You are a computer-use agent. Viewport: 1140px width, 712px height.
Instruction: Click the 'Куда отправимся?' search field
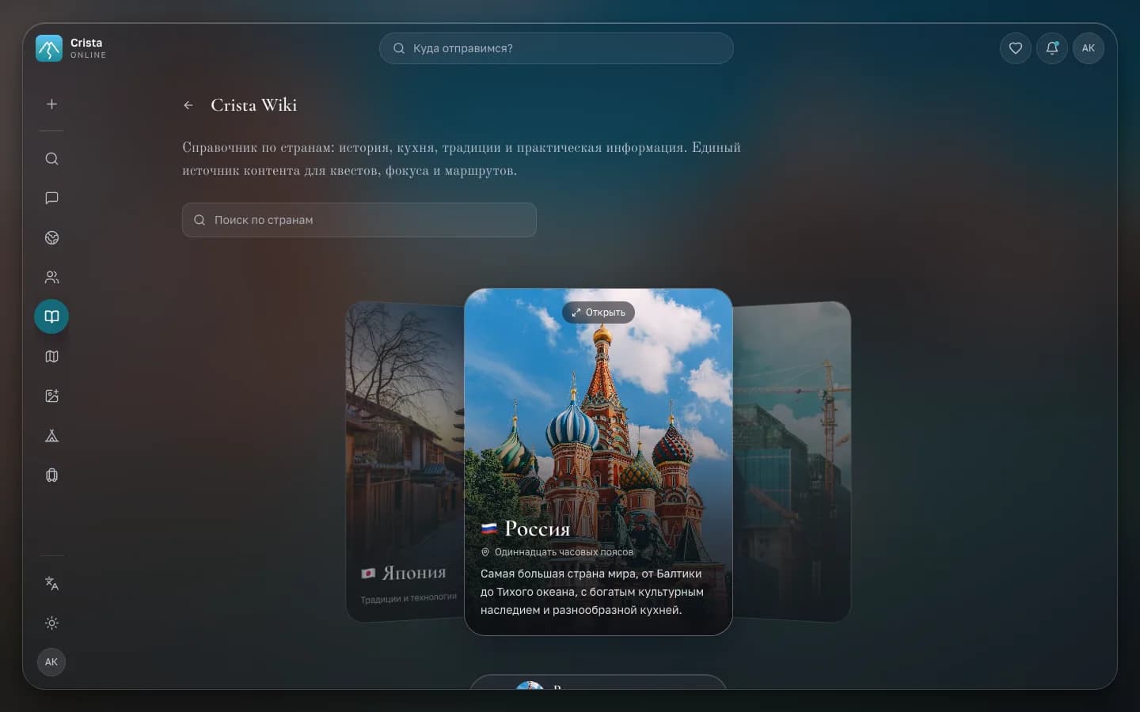pos(557,48)
